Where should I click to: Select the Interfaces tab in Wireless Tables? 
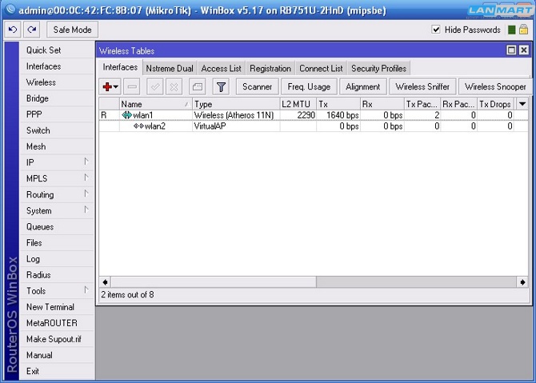[x=120, y=67]
